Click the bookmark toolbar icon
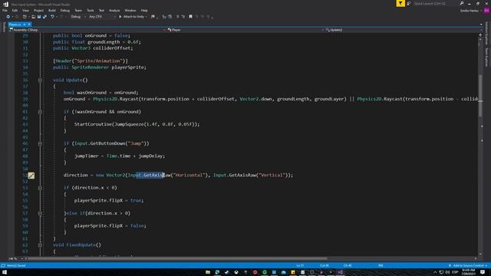 click(x=190, y=17)
